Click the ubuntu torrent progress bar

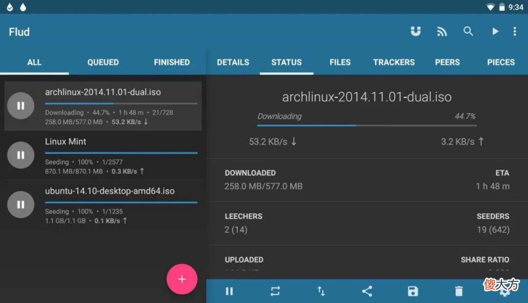[x=121, y=202]
